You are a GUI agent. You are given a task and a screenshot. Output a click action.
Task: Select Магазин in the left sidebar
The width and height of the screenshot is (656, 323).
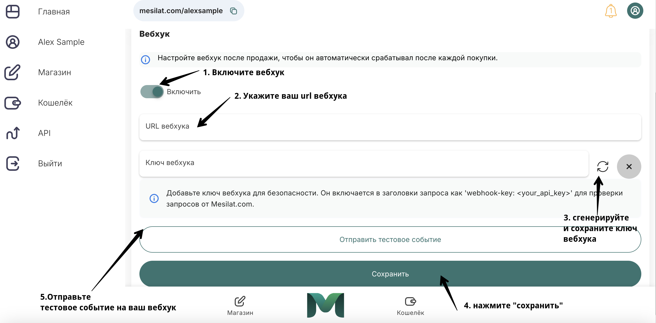(x=54, y=72)
